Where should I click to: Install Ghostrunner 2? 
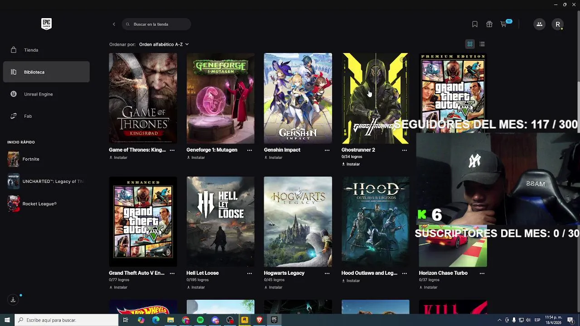tap(351, 164)
